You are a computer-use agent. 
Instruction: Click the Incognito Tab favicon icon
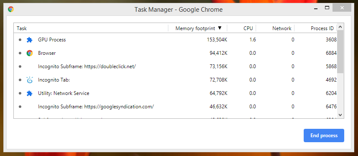(30, 80)
